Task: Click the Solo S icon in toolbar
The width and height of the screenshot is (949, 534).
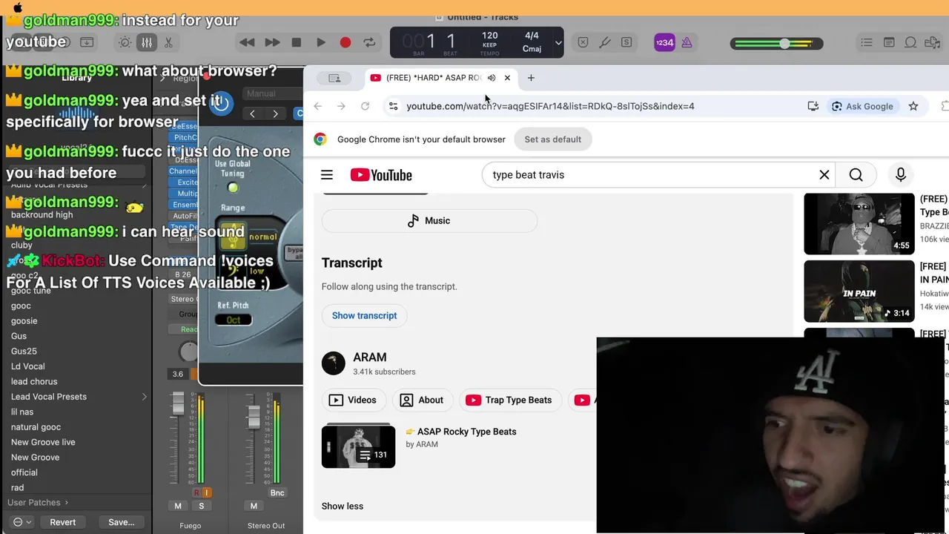Action: (626, 42)
